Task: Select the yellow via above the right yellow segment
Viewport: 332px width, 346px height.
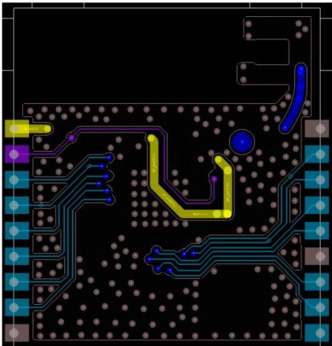Action: 218,159
